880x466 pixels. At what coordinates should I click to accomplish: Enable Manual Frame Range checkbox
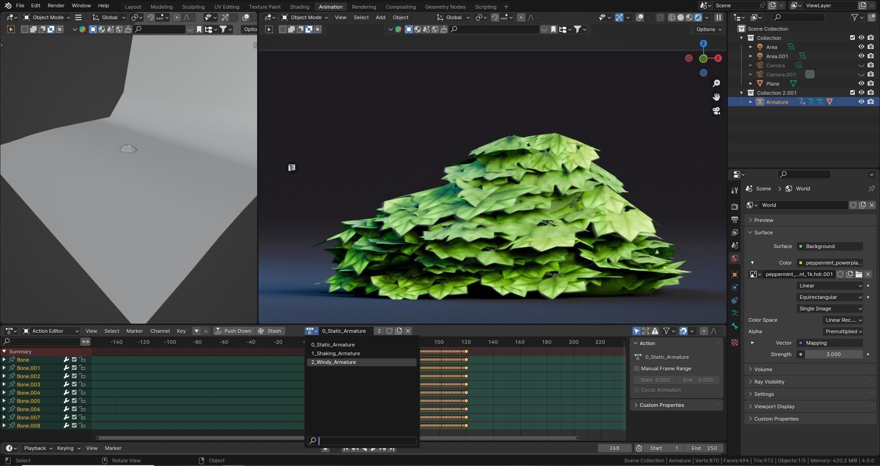point(637,368)
